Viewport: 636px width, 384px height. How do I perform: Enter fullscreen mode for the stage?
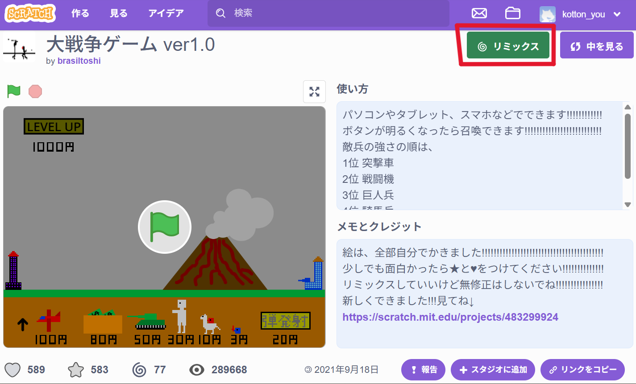314,91
